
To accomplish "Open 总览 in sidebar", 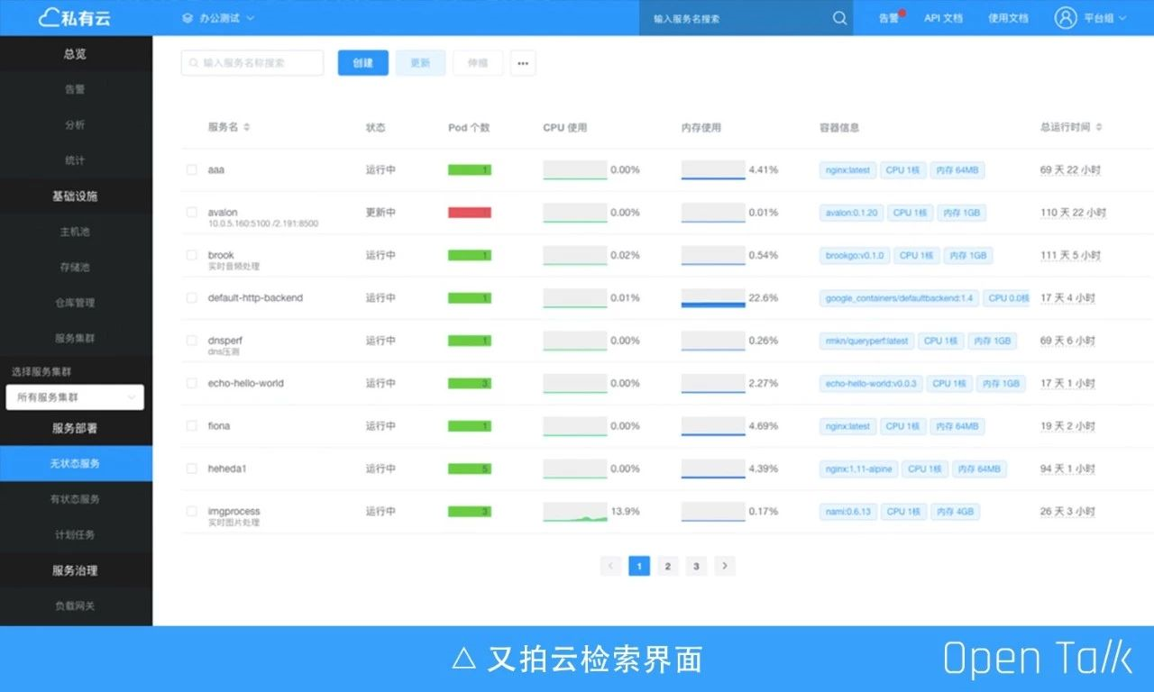I will point(76,54).
